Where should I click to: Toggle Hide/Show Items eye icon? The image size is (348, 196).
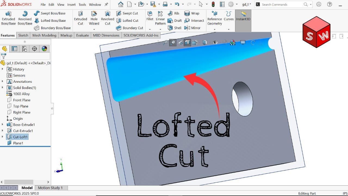tap(215, 42)
